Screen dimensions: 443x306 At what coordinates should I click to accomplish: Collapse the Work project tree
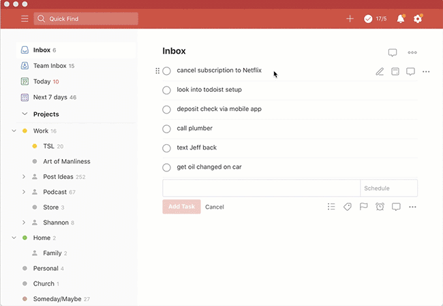coord(14,131)
